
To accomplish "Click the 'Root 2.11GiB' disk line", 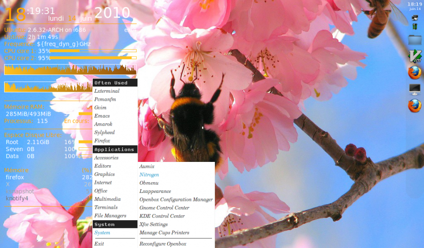I will [x=28, y=142].
